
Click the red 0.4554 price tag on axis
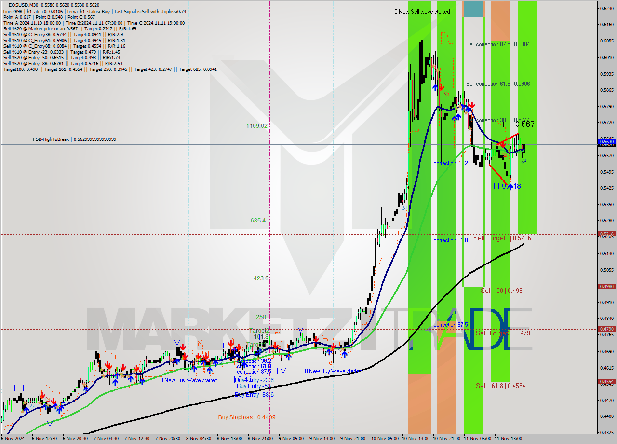pyautogui.click(x=606, y=382)
